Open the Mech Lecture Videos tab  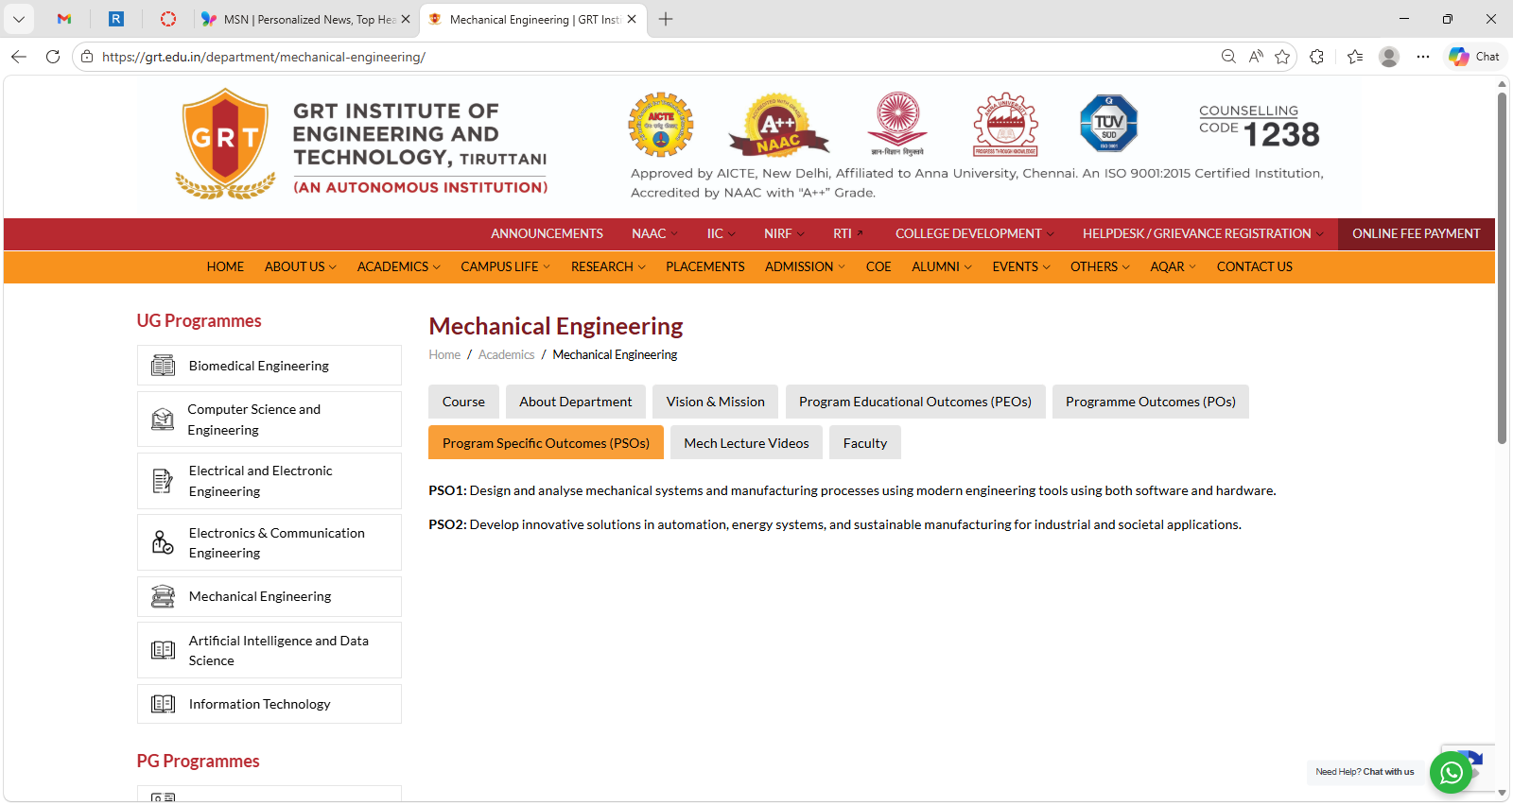tap(746, 443)
